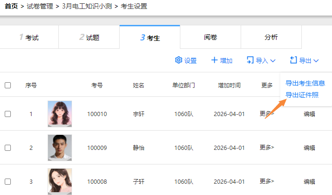Click 增加 text in toolbar

(x=226, y=61)
